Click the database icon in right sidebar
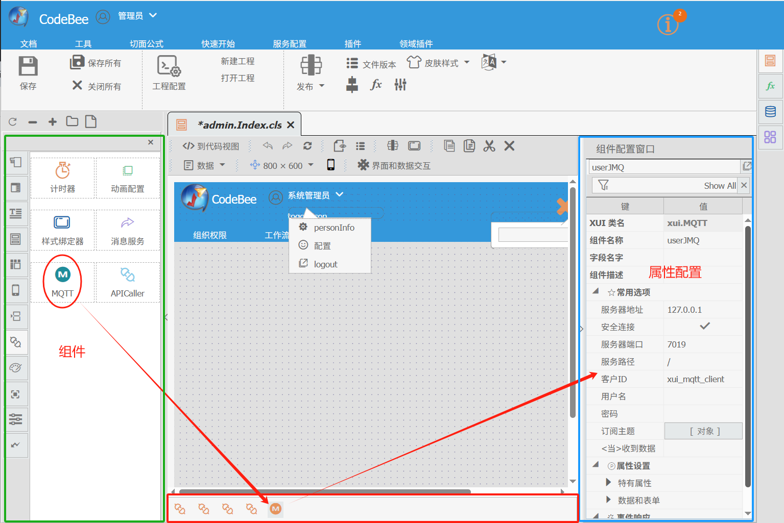The width and height of the screenshot is (784, 523). click(770, 111)
